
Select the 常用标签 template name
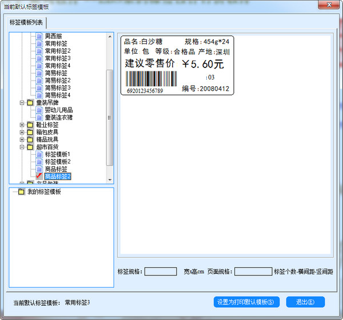tap(56, 43)
